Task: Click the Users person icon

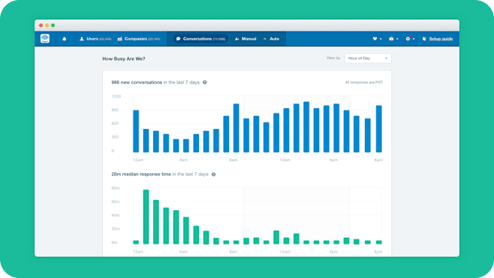Action: 82,39
